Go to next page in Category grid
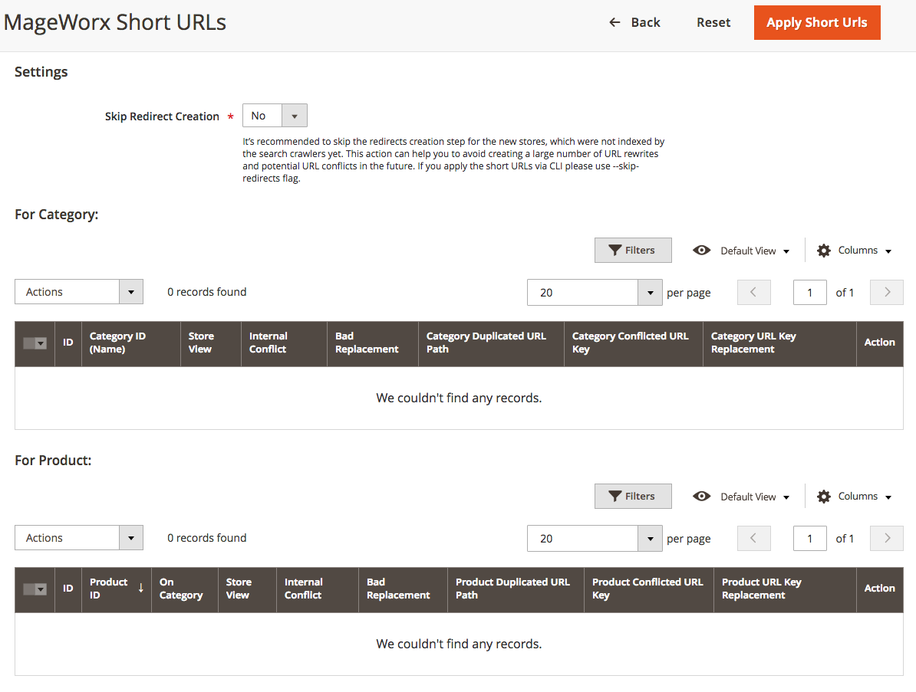The height and width of the screenshot is (692, 916). (887, 292)
